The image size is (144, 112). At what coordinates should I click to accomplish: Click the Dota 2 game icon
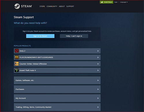(x=17, y=51)
